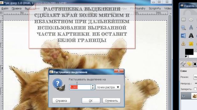Open the FX-Foundry menu
197x110 pixels.
click(138, 9)
